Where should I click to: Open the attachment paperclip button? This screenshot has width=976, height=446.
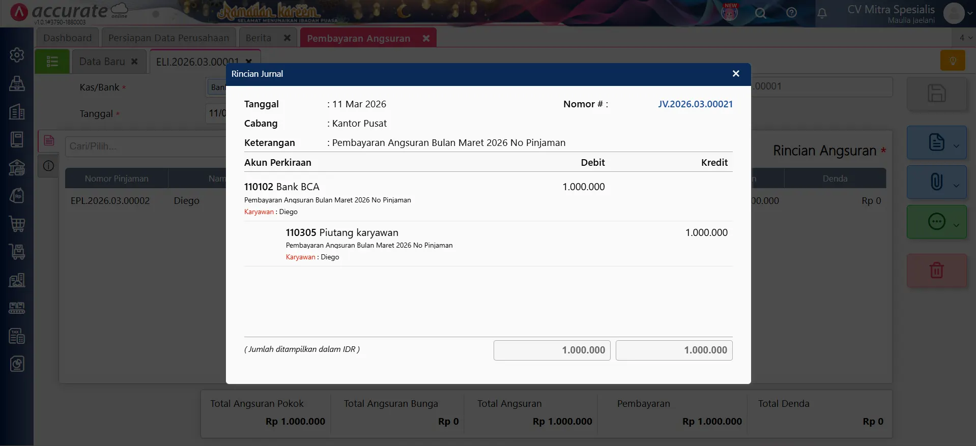pyautogui.click(x=936, y=182)
